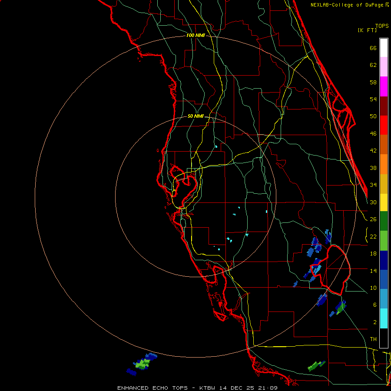Click the ENHANCED ECHO TOPS product title
Image resolution: width=391 pixels, height=391 pixels.
pos(152,388)
